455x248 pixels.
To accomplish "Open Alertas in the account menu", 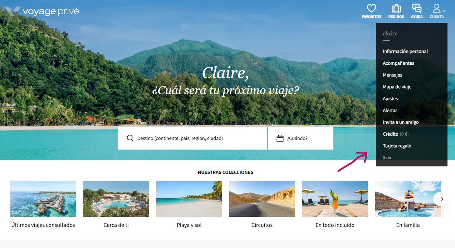I will (x=390, y=110).
